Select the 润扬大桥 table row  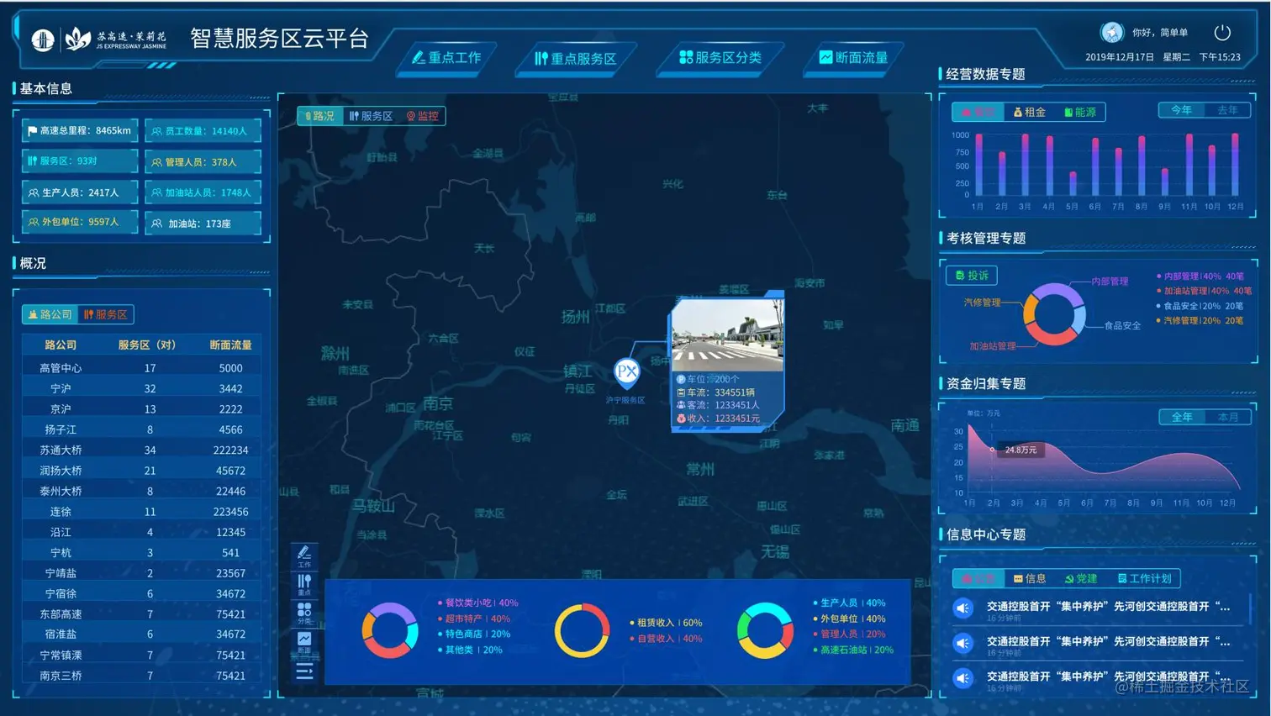pos(143,471)
